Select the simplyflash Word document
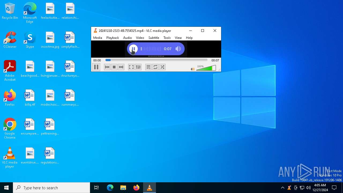 [70, 40]
